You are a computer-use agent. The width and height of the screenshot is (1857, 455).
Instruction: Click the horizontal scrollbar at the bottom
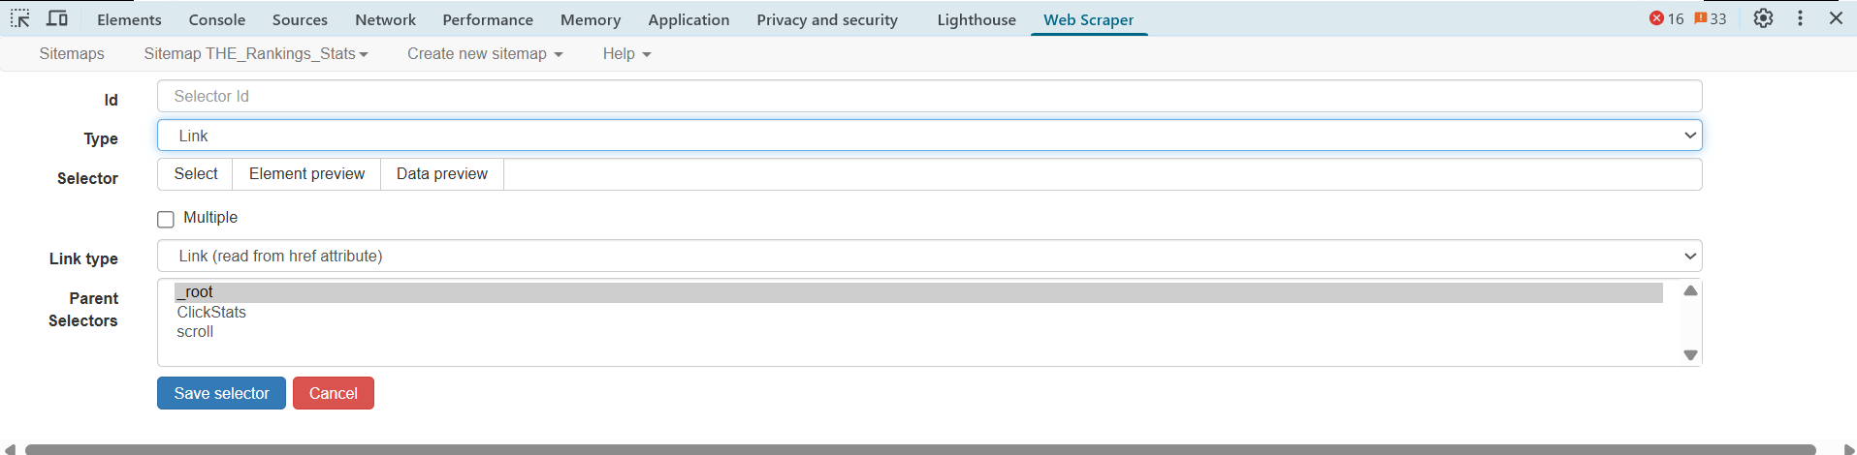pos(919,449)
